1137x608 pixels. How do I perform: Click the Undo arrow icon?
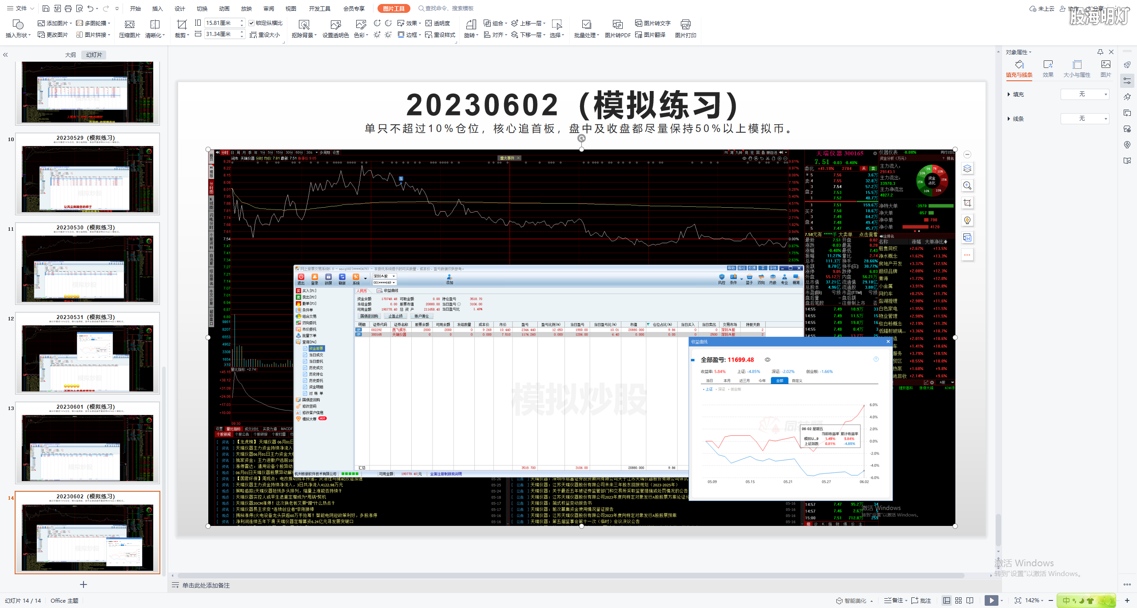[x=90, y=8]
